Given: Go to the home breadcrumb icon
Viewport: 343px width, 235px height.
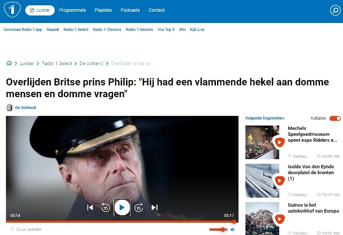Looking at the screenshot, I should [x=9, y=63].
